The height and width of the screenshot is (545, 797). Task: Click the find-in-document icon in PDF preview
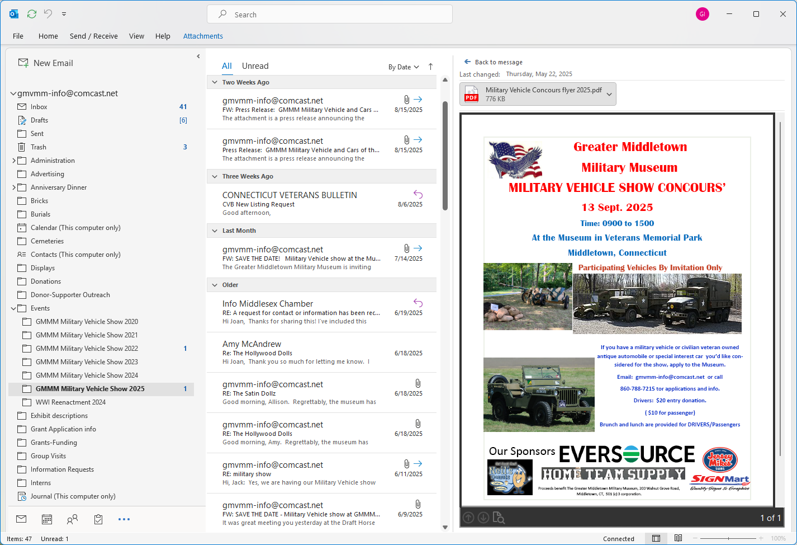tap(499, 518)
